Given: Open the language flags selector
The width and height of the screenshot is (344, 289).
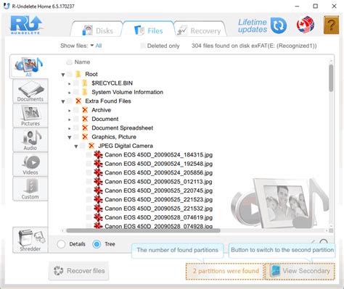Looking at the screenshot, I should click(x=306, y=25).
